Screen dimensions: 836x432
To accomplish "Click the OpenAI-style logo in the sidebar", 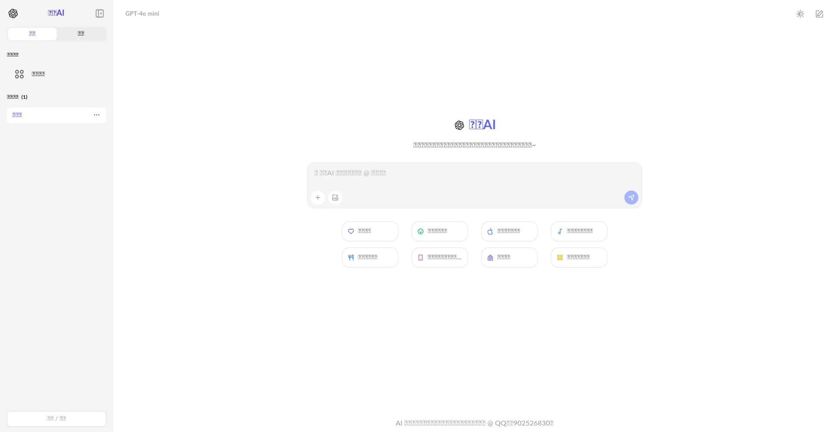I will click(x=13, y=13).
